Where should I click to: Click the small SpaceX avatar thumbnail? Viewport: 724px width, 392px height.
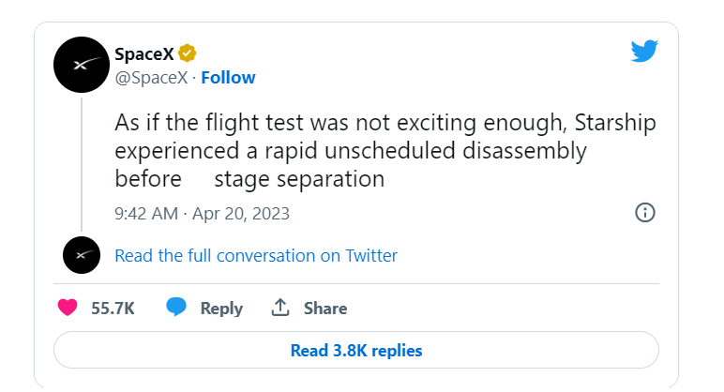(82, 255)
